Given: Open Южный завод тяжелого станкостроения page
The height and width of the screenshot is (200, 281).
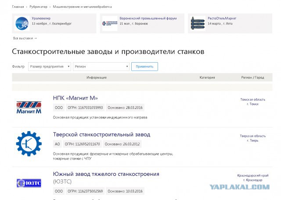Looking at the screenshot, I should click(106, 174).
